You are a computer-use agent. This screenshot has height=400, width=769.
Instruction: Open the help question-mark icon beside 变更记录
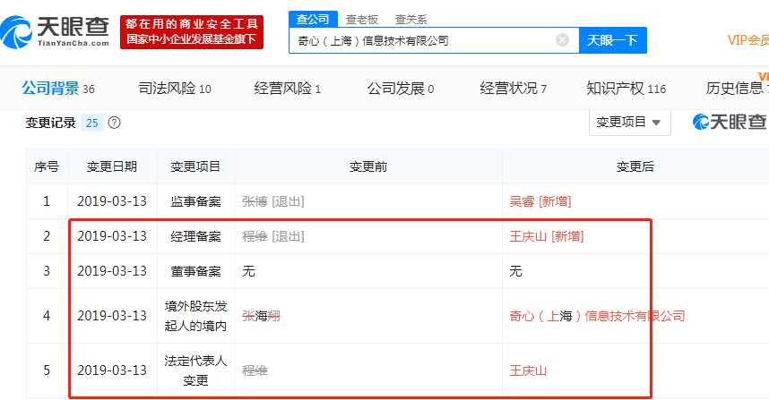(x=114, y=123)
